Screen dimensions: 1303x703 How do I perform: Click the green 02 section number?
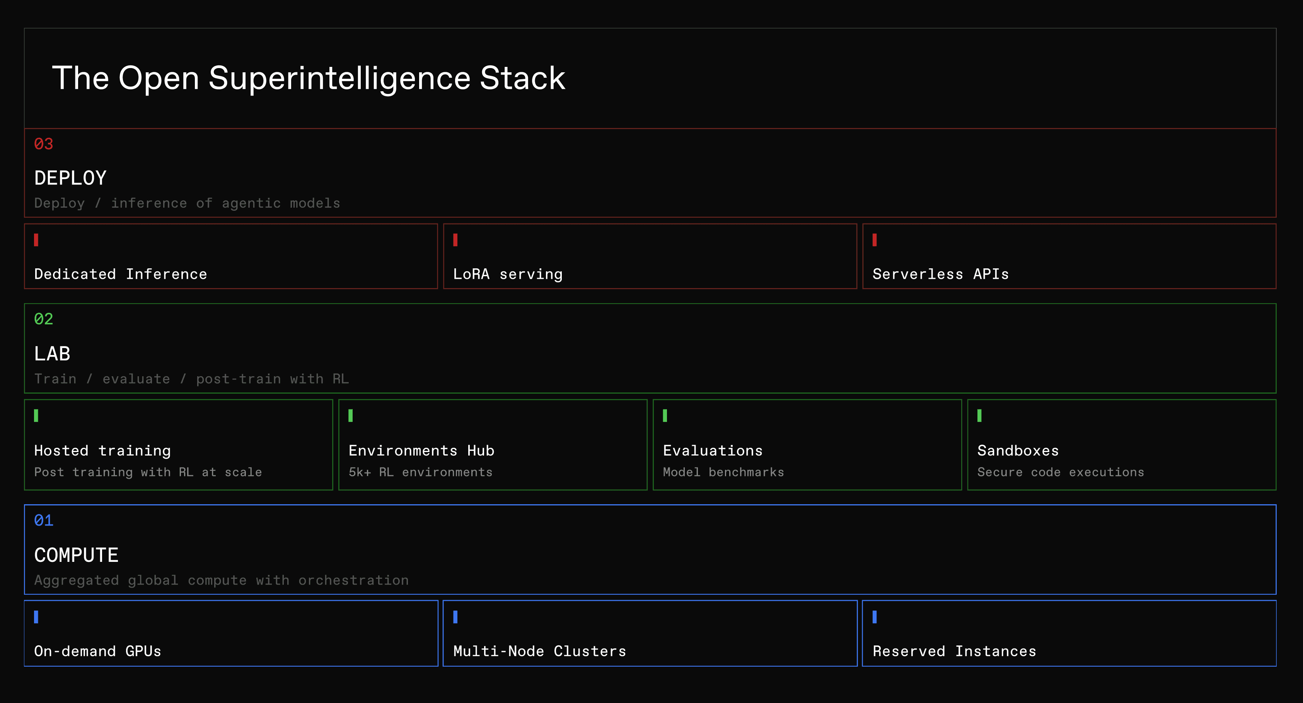click(x=44, y=319)
